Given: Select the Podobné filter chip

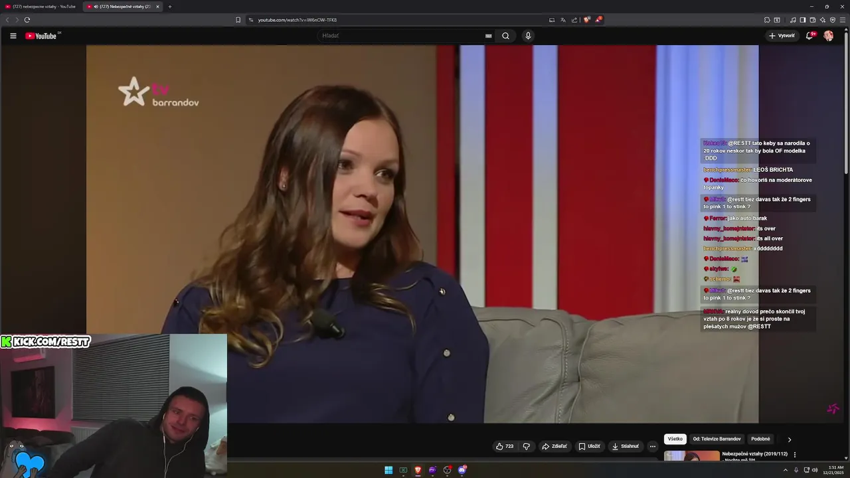Looking at the screenshot, I should (x=760, y=439).
